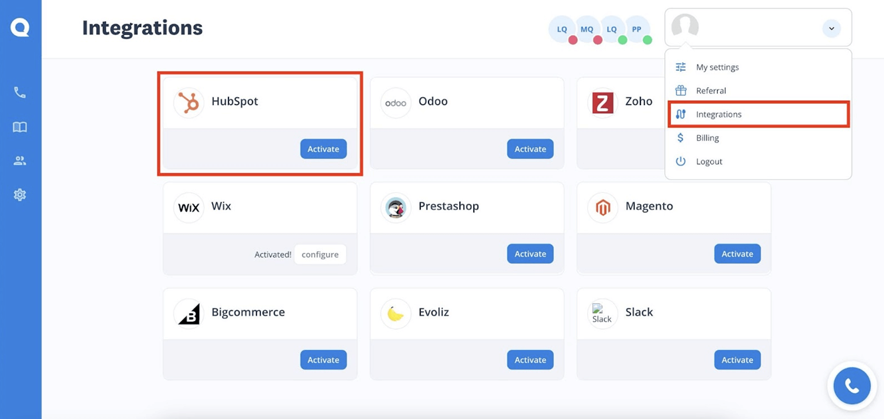Click the HubSpot logo icon
The width and height of the screenshot is (884, 419).
(188, 102)
